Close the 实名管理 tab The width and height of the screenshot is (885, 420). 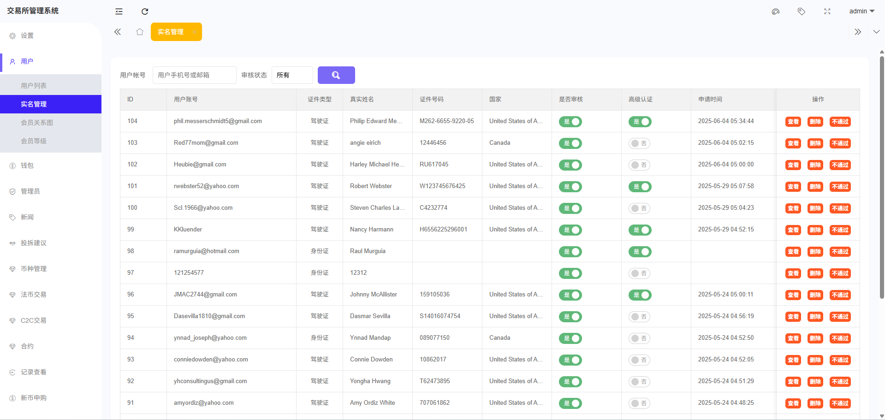[195, 32]
